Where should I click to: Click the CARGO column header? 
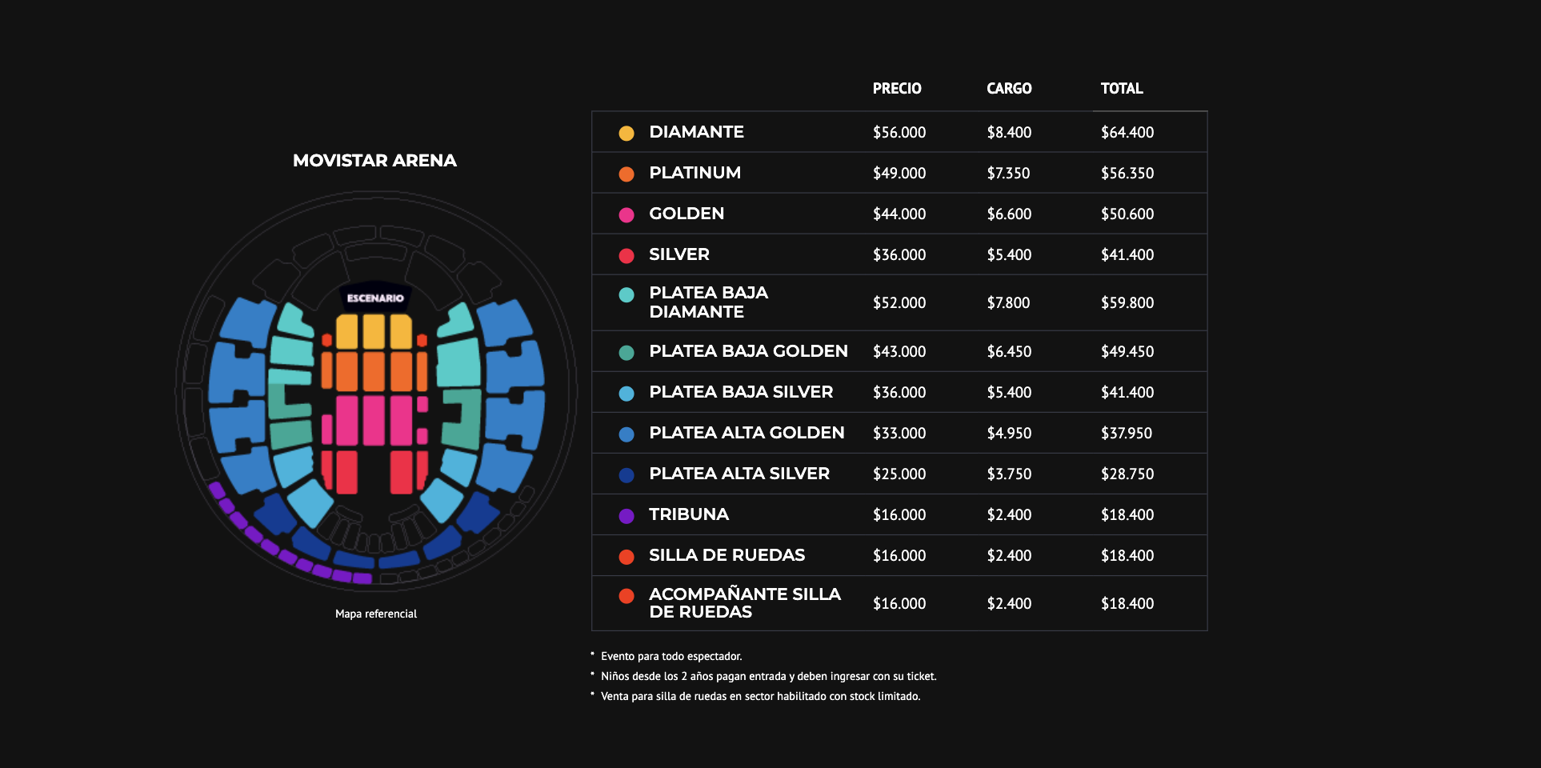[x=1009, y=89]
